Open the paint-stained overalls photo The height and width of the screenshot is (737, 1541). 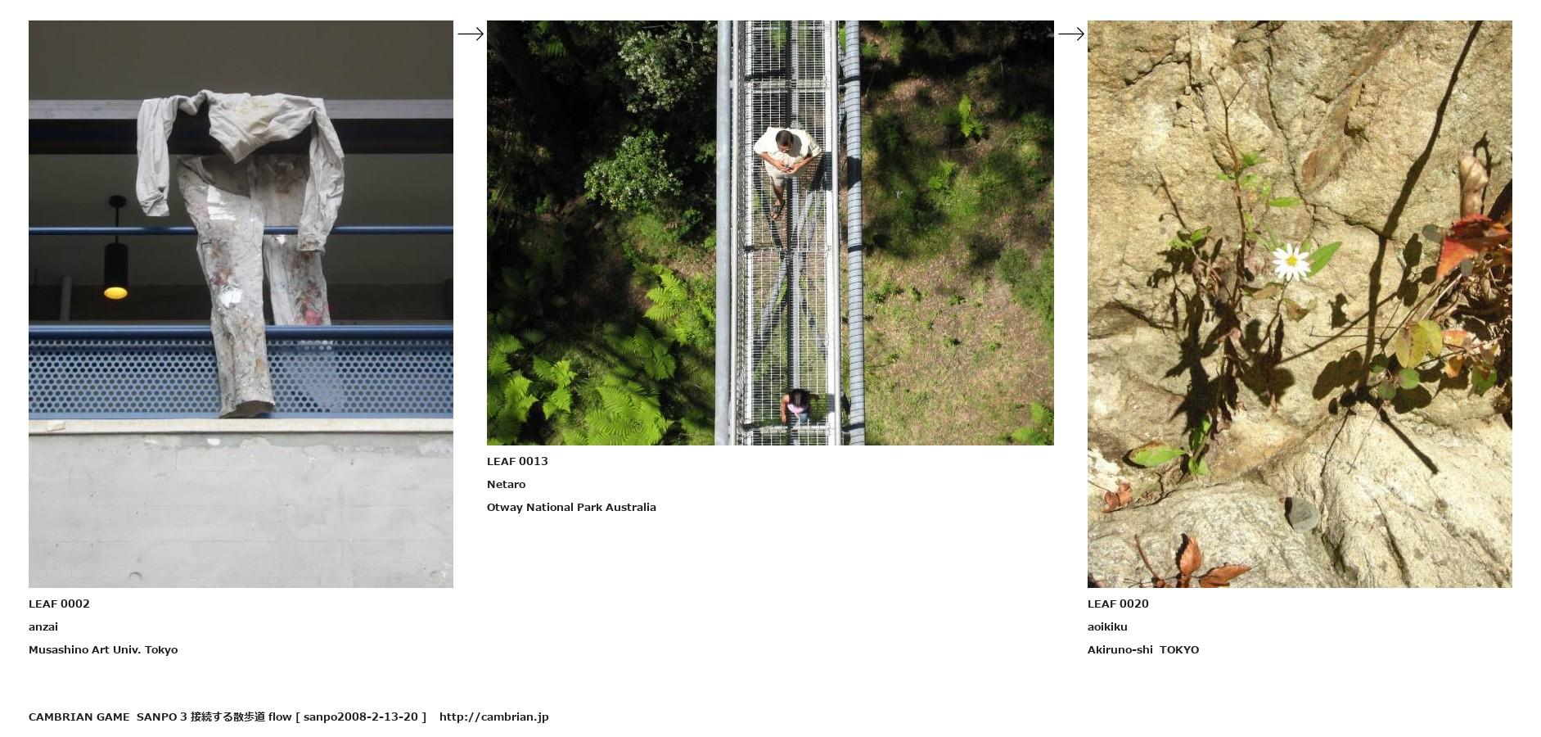click(241, 304)
